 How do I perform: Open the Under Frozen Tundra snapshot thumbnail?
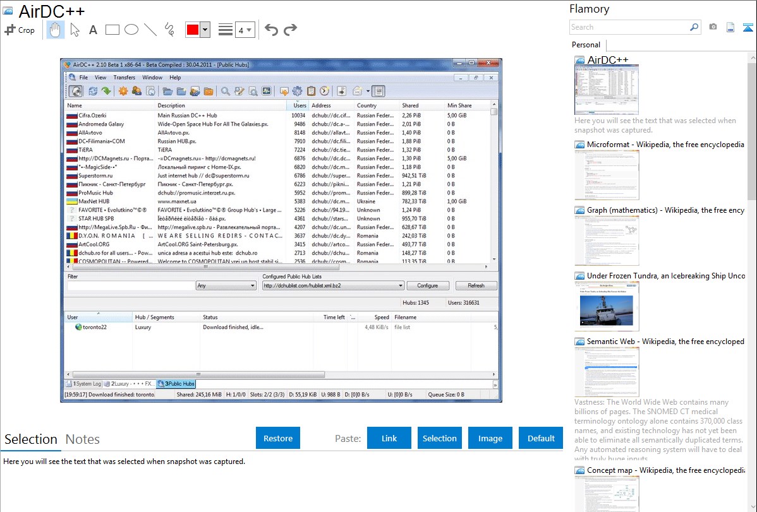click(607, 306)
